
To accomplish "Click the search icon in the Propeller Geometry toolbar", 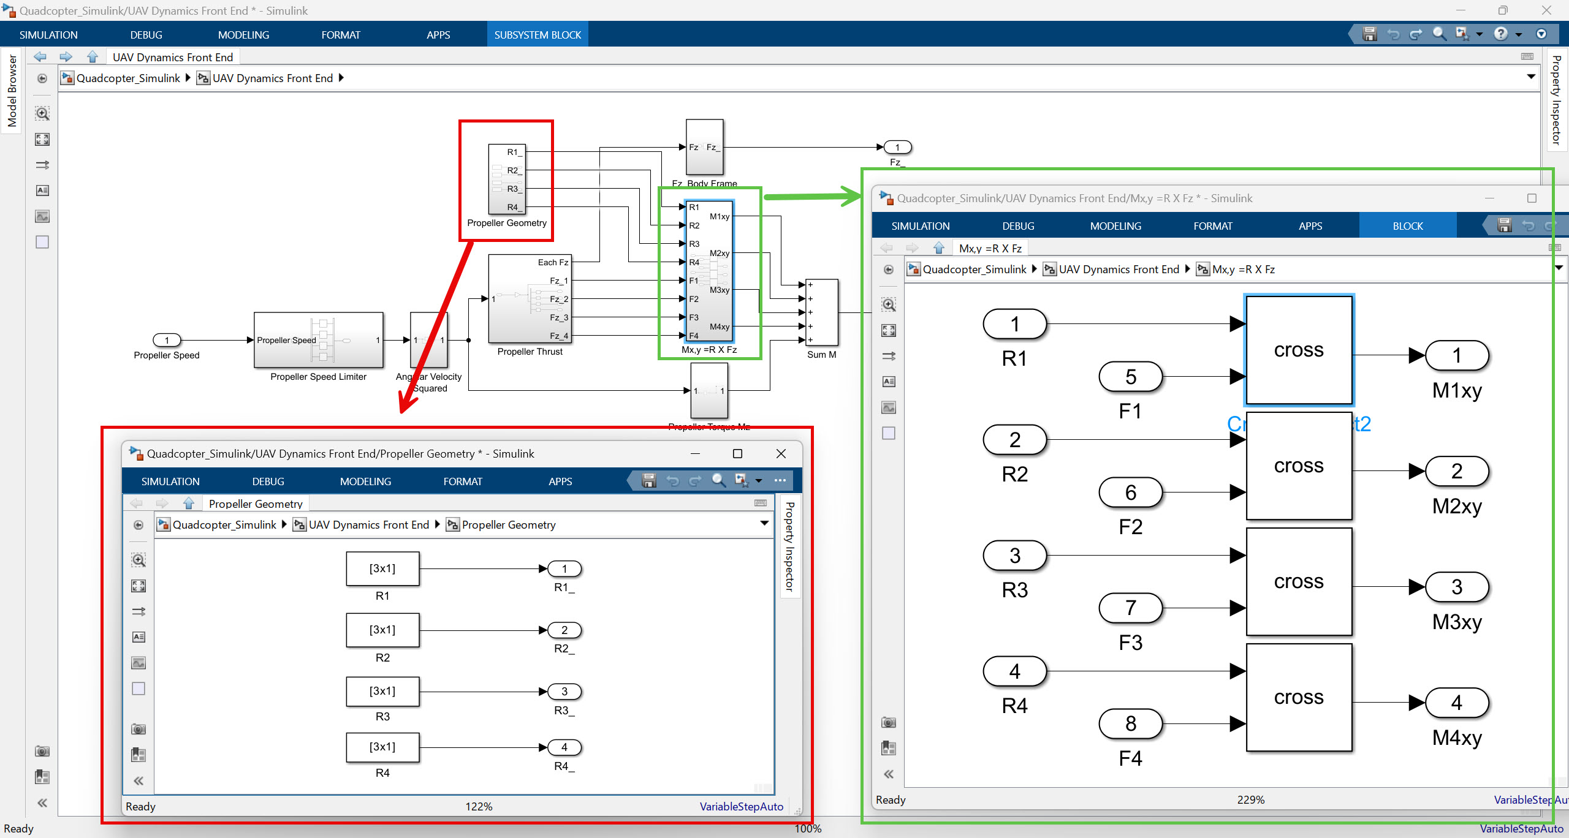I will tap(718, 481).
